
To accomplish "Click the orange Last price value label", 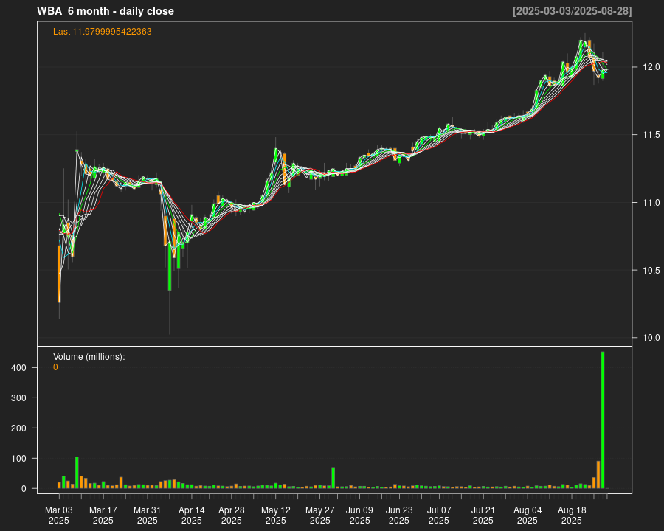I will [x=103, y=32].
